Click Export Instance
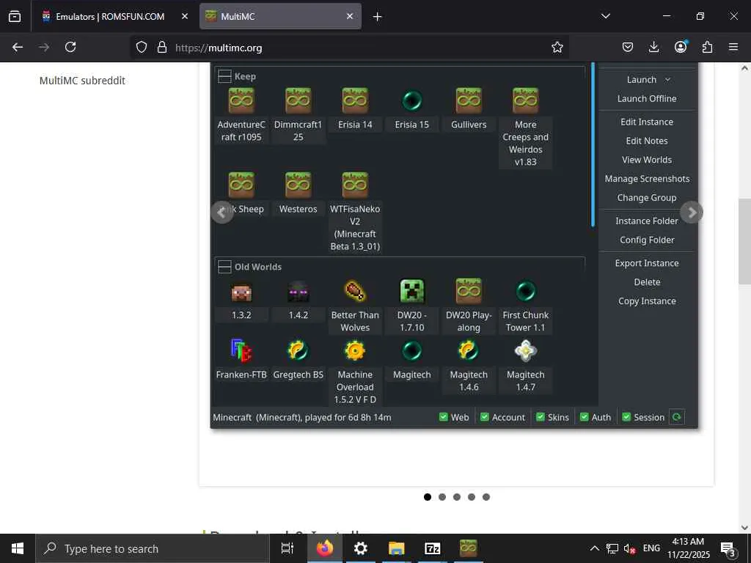This screenshot has width=751, height=563. tap(647, 263)
